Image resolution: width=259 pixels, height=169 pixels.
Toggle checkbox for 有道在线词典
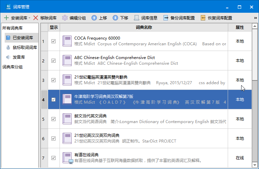[53, 158]
